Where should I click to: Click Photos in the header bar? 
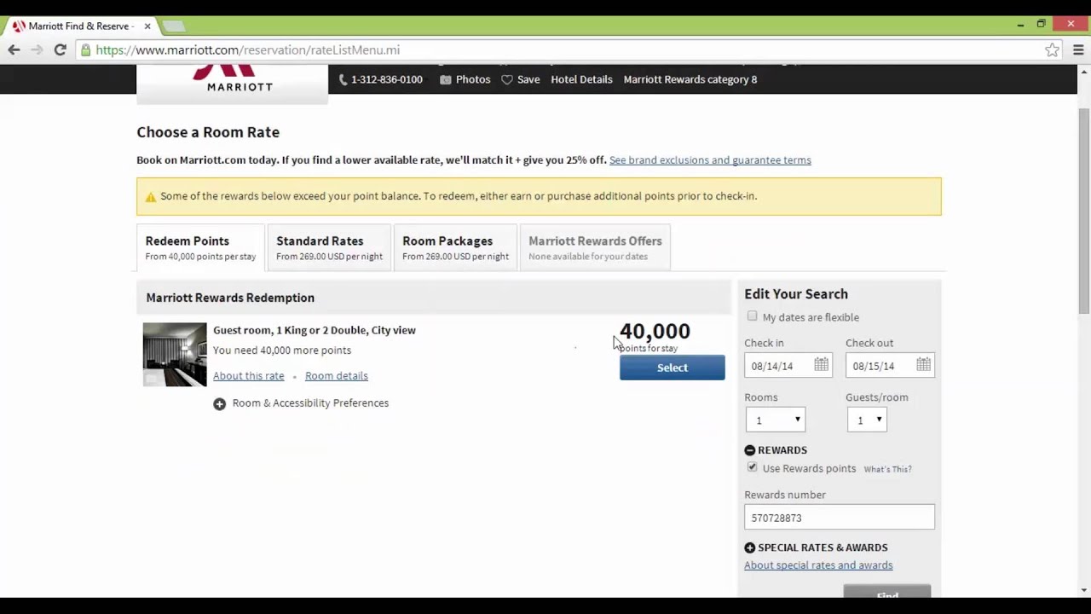tap(473, 79)
